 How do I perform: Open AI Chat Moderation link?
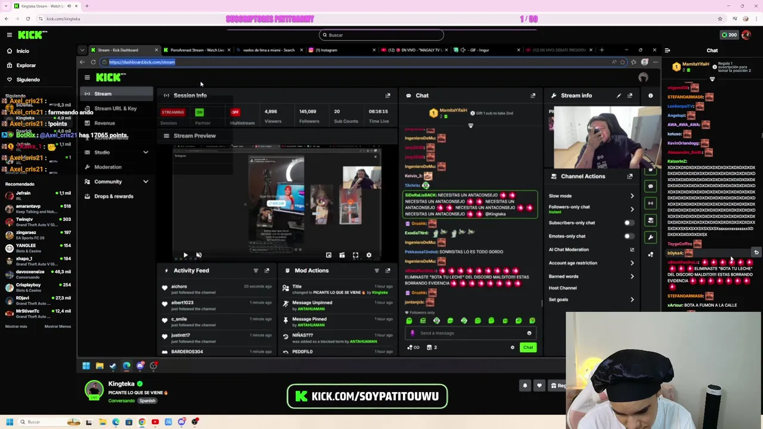pos(591,250)
